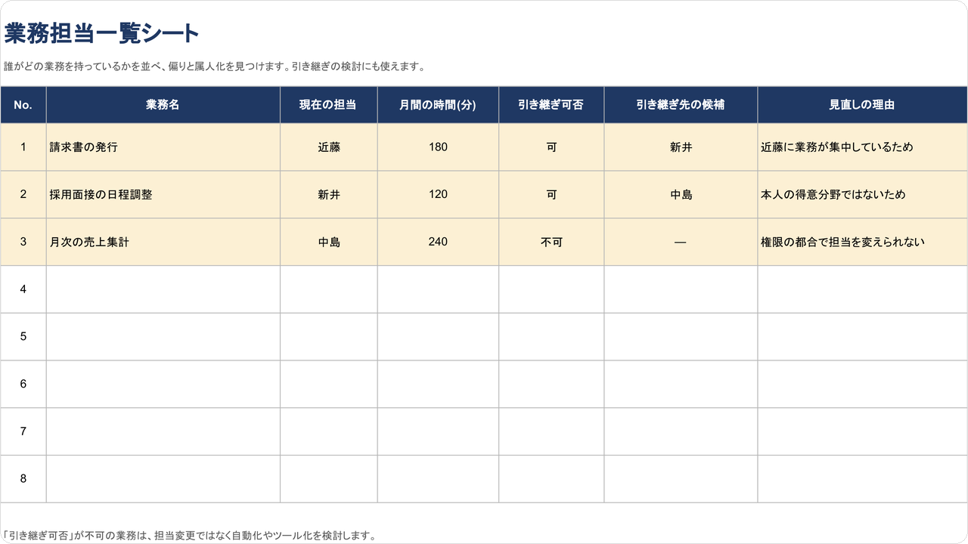Click 新井 in the 採用面接の日程調整 row
Image resolution: width=968 pixels, height=544 pixels.
click(x=329, y=195)
